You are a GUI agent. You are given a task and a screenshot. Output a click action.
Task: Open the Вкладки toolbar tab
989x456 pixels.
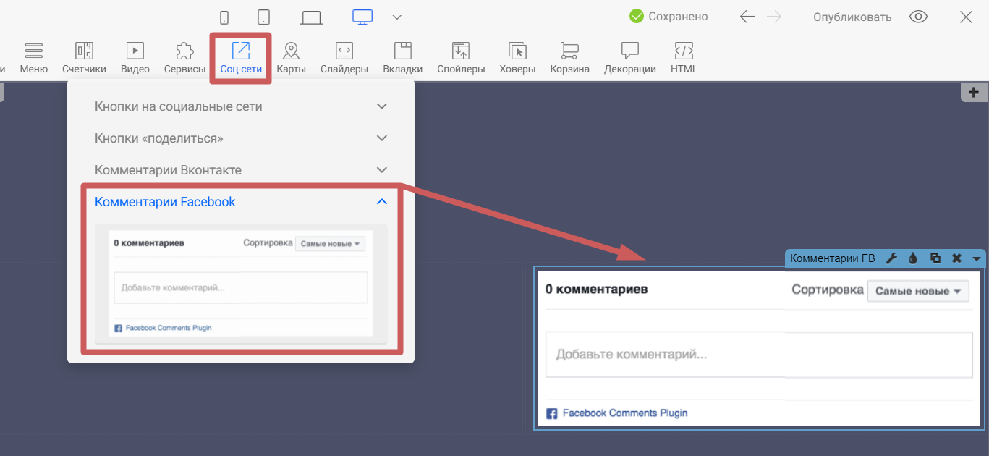coord(402,57)
